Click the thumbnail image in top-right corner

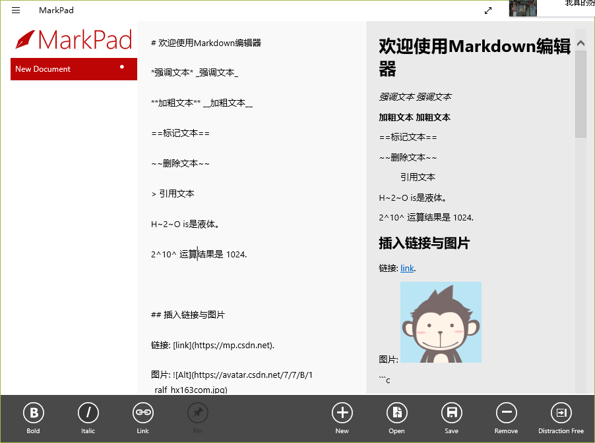523,8
